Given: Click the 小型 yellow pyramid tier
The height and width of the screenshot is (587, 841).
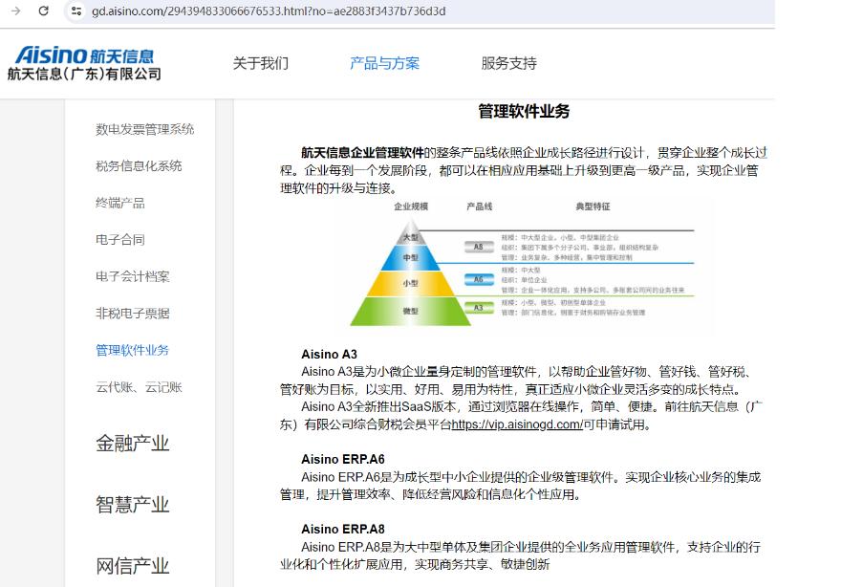Looking at the screenshot, I should [411, 283].
